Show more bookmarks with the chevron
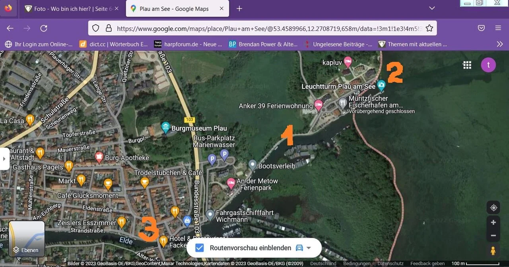Image resolution: width=509 pixels, height=267 pixels. point(500,44)
